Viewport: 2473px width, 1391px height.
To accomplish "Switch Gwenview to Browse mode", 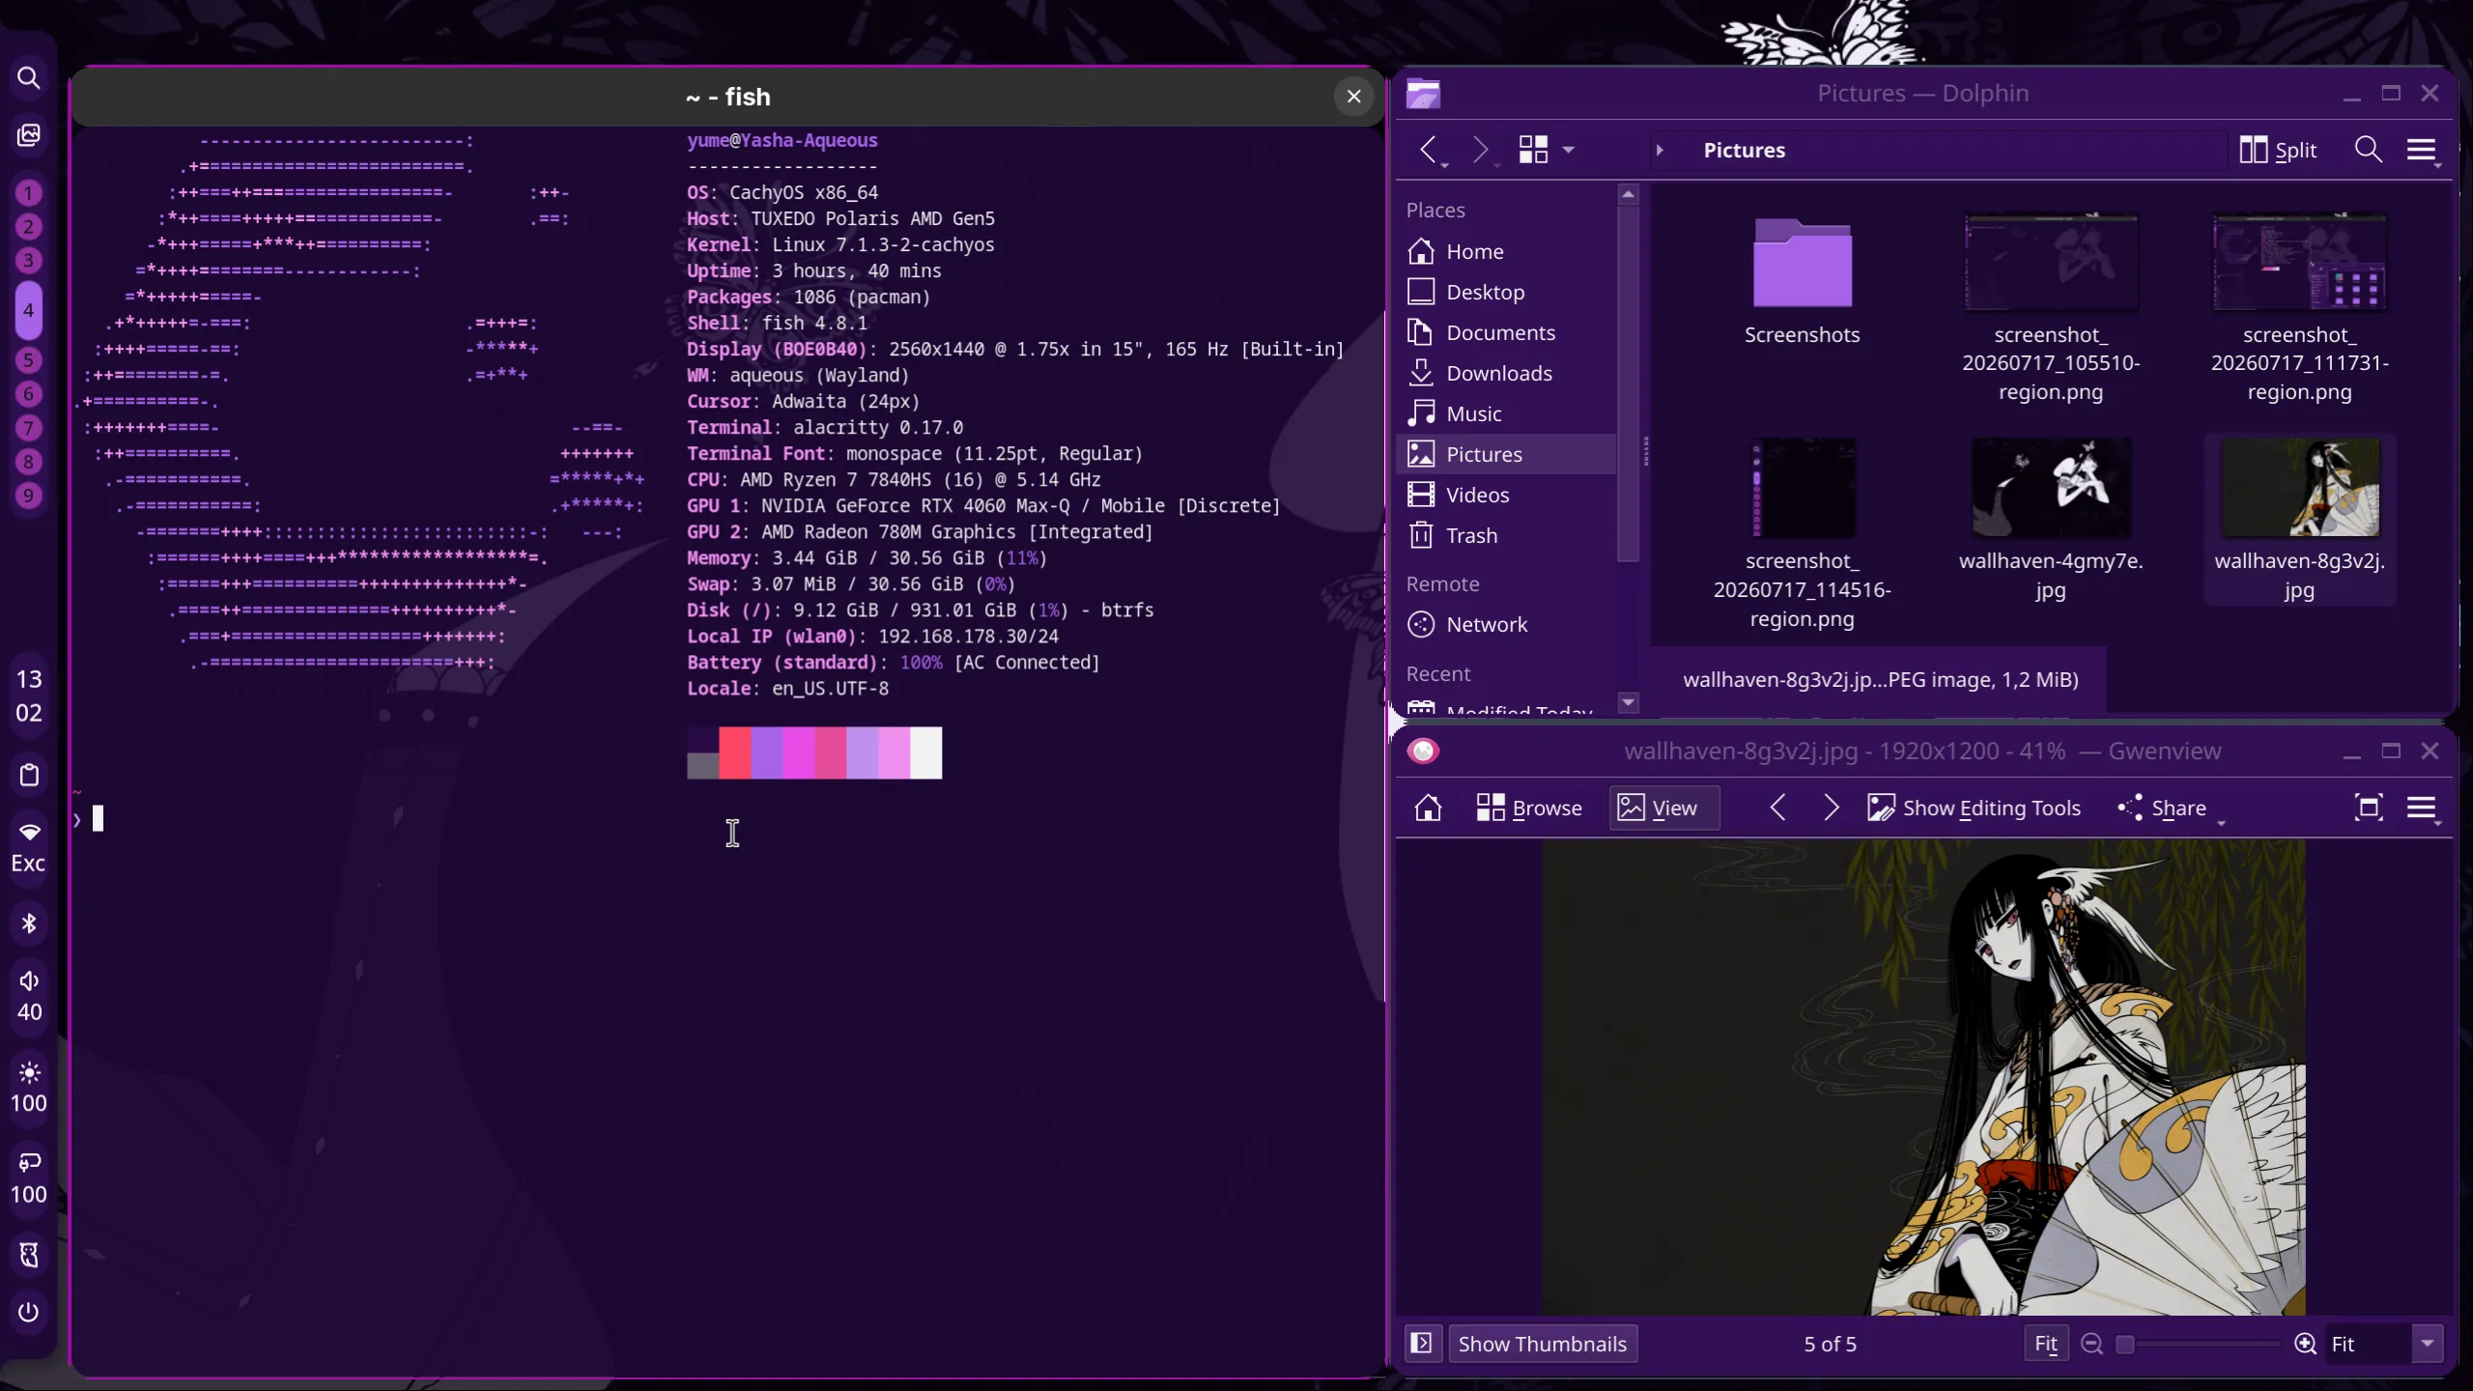I will [1528, 808].
